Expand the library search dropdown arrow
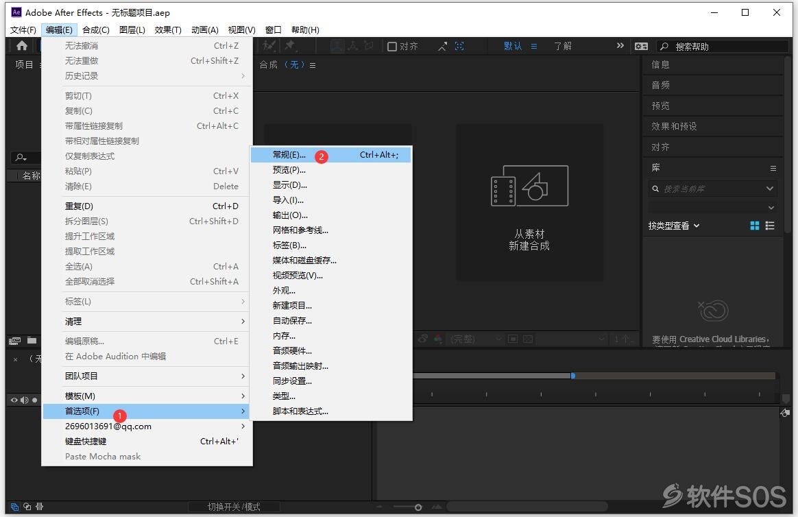 (x=770, y=189)
